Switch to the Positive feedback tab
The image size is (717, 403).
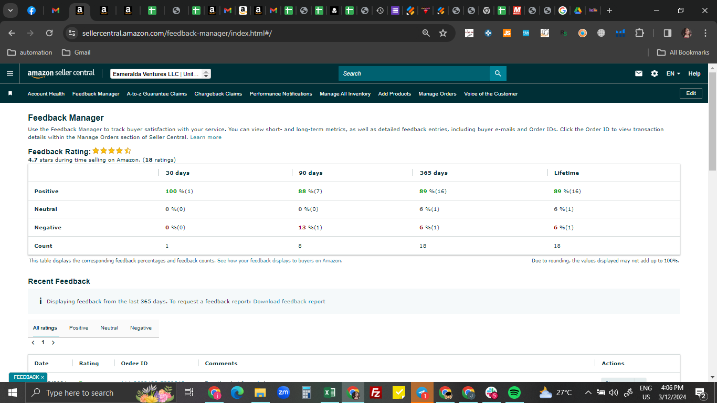[x=79, y=328]
